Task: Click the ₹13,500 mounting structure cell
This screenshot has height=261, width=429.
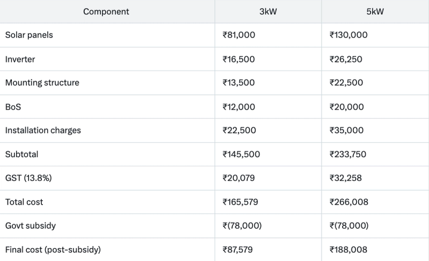Action: pos(239,82)
